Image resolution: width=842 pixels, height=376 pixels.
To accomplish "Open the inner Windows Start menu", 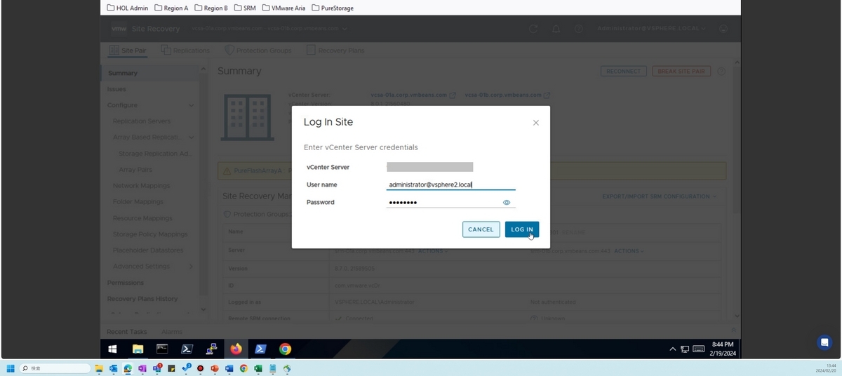I will click(112, 349).
